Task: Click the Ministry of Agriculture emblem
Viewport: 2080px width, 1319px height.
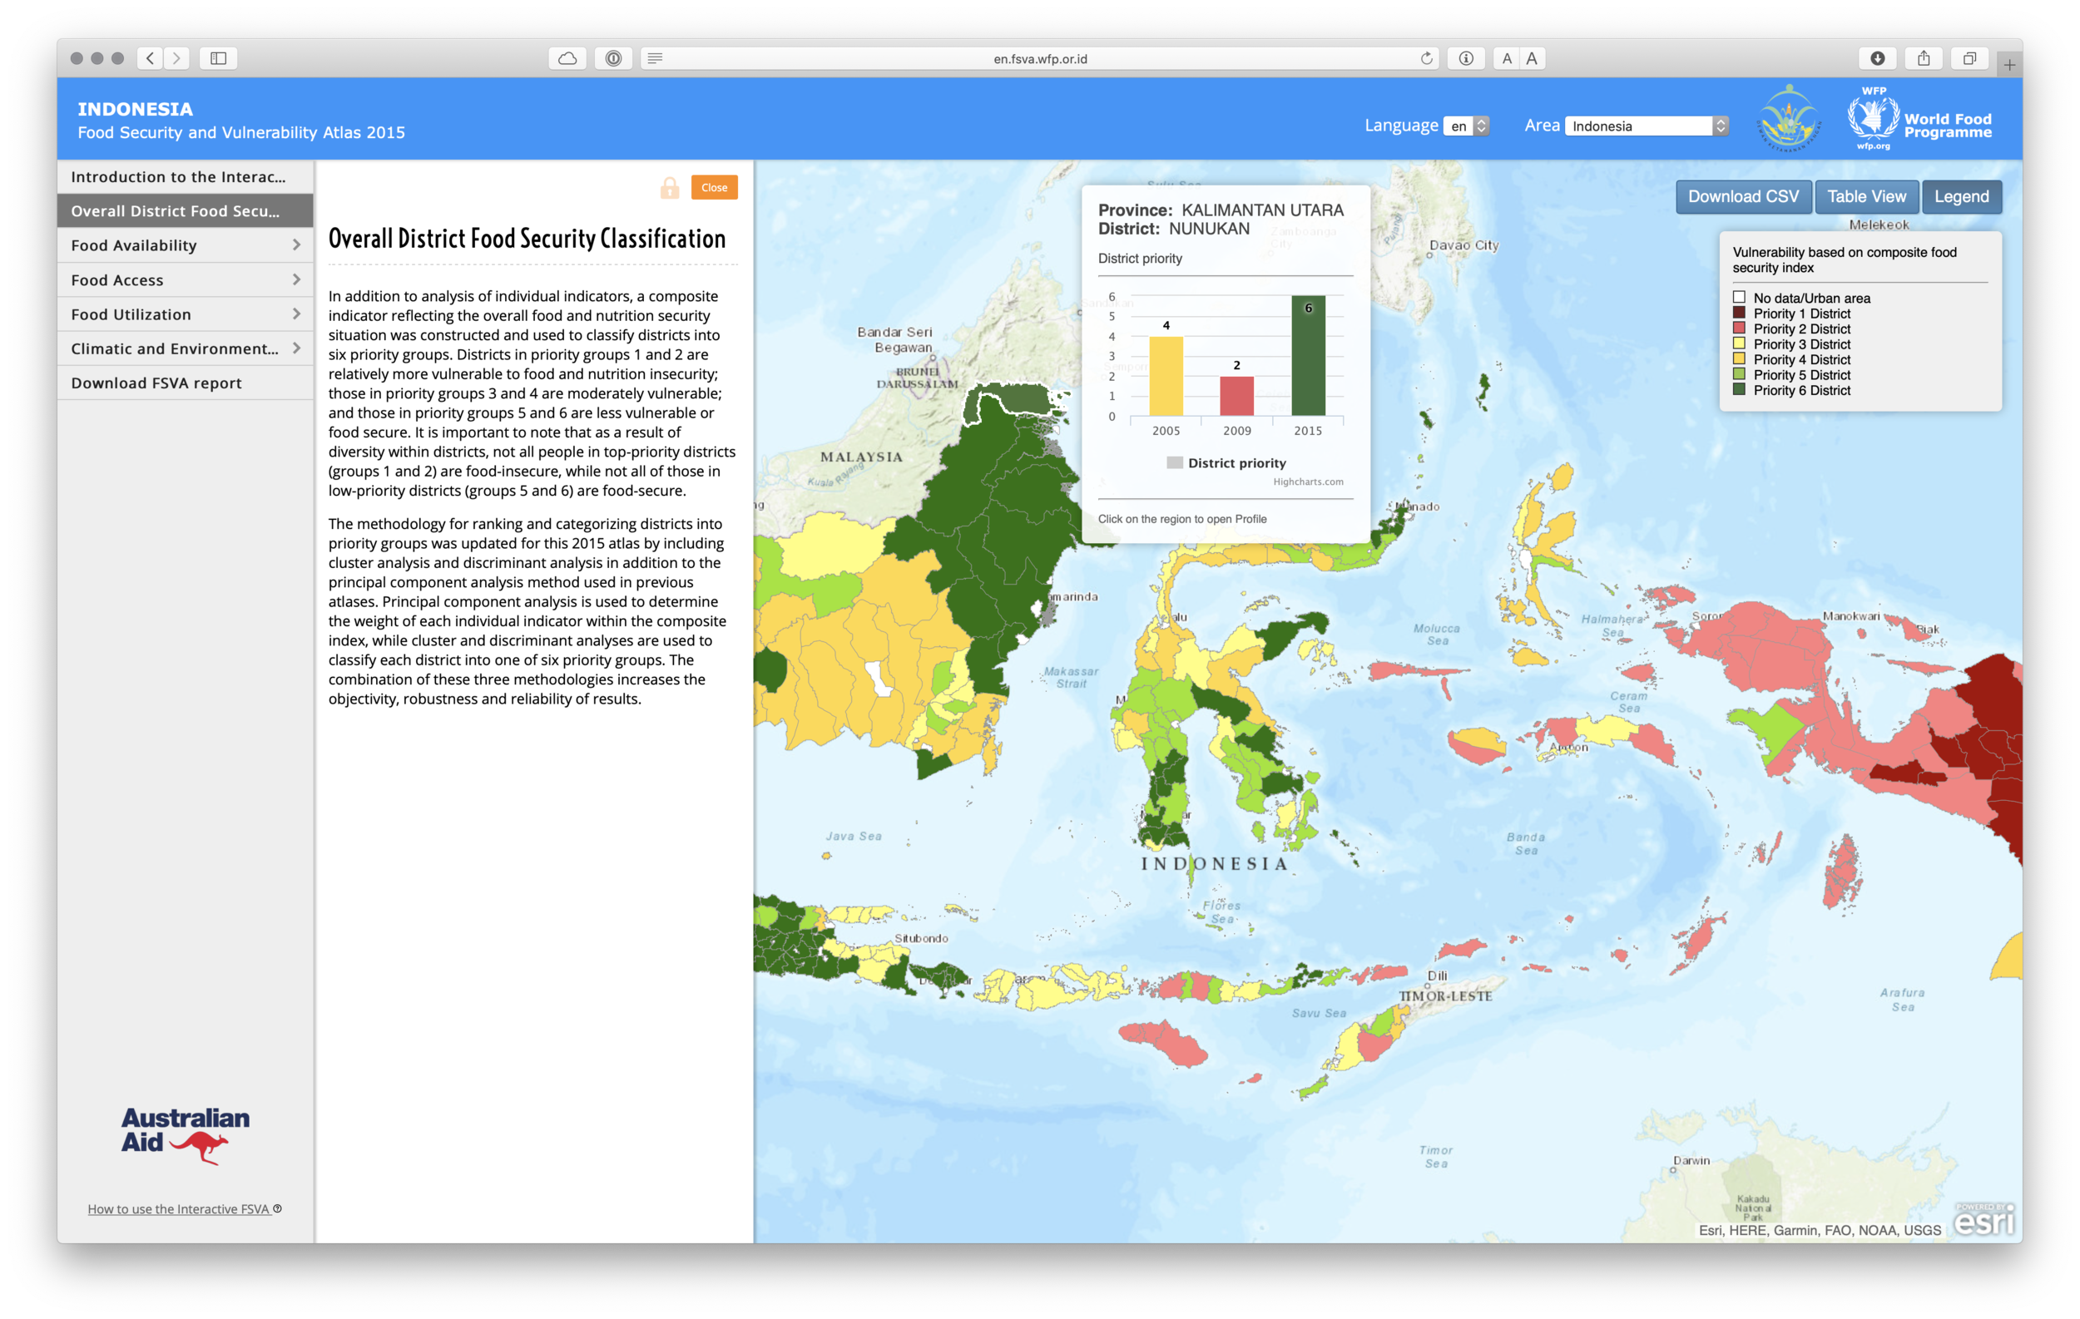Action: click(1789, 118)
